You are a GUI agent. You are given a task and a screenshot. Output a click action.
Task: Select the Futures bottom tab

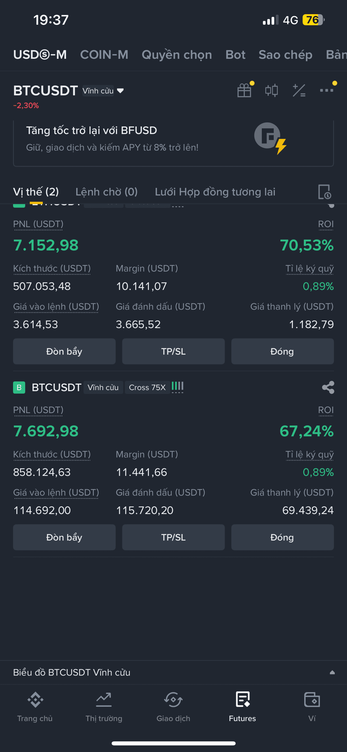coord(242,707)
